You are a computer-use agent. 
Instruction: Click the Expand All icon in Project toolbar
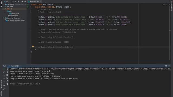[x=15, y=2]
